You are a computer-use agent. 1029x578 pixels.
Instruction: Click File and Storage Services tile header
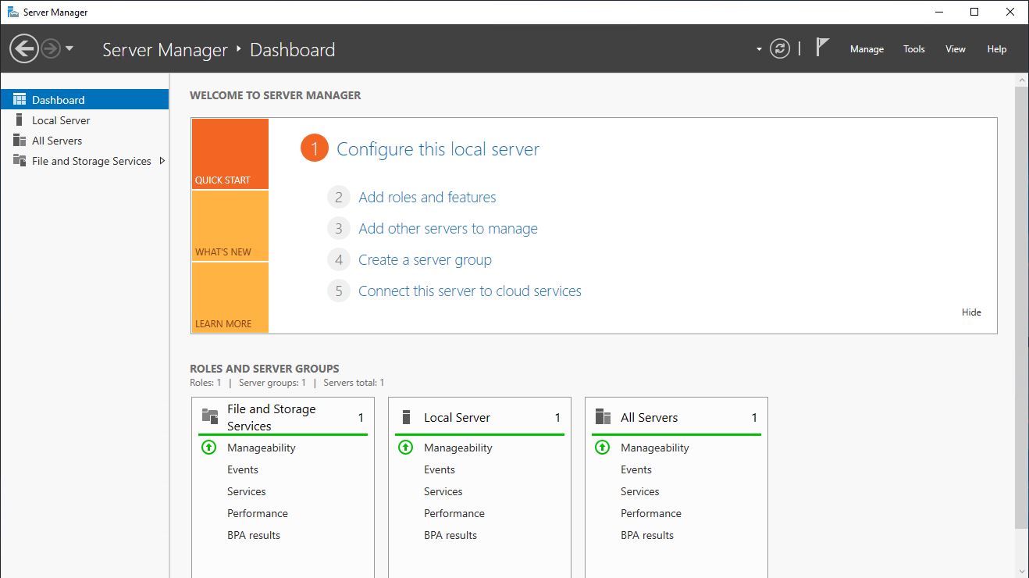(283, 417)
